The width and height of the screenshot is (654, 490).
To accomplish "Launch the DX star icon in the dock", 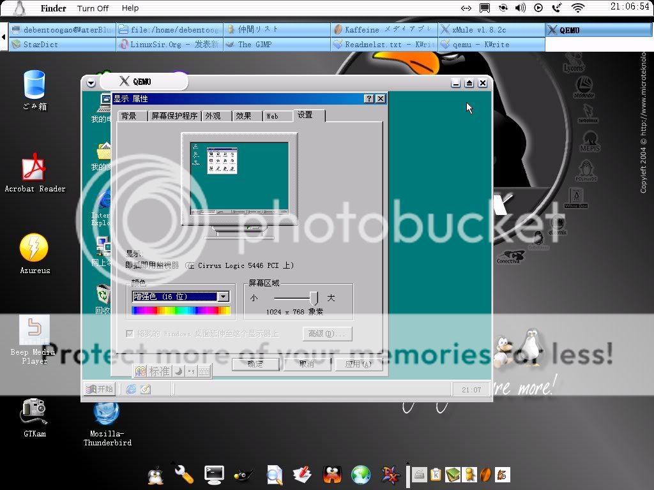I will (x=390, y=474).
